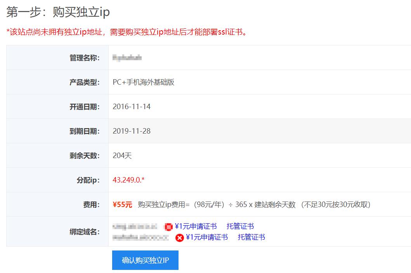Screen dimensions: 411x273
Task: Click the red 43.249.0.* IP address
Action: (x=128, y=180)
